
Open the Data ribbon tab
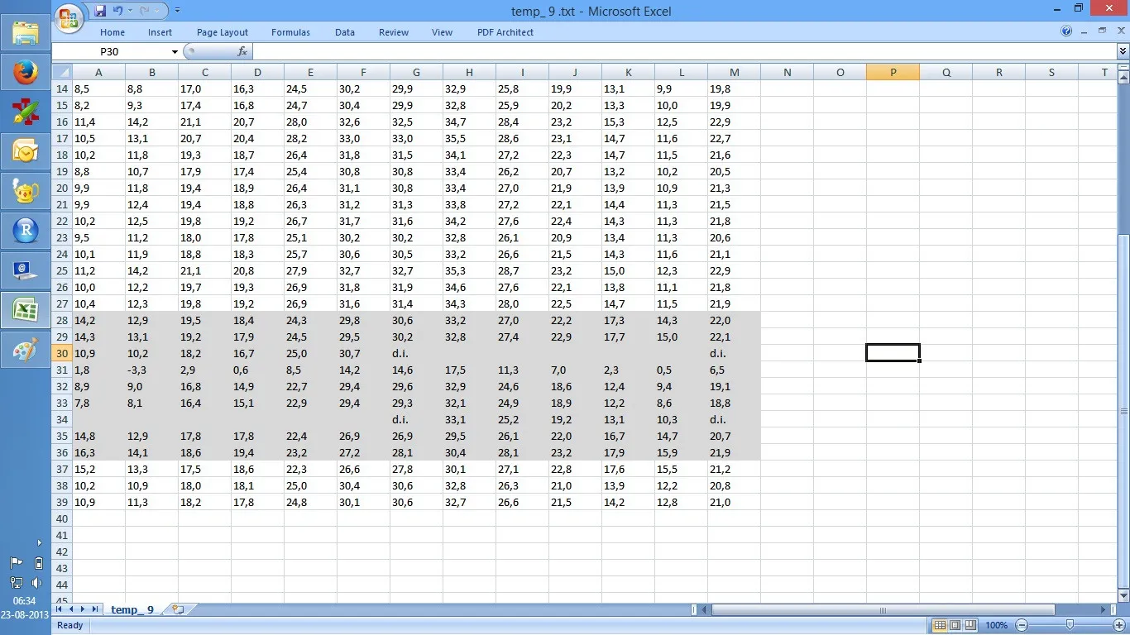point(345,32)
